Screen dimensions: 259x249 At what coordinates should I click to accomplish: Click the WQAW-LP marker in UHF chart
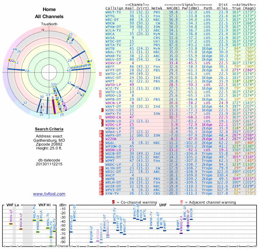click(91, 242)
